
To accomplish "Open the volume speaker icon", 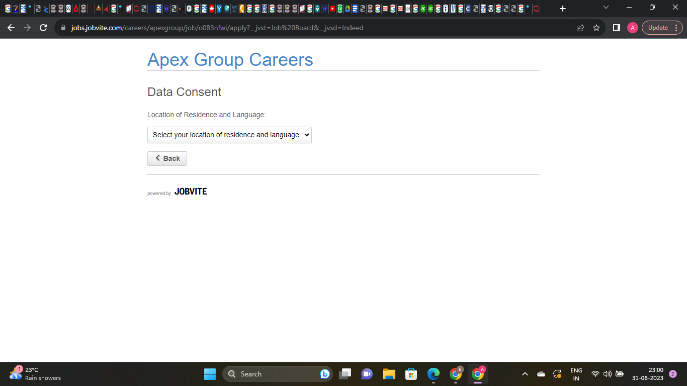I will pyautogui.click(x=607, y=374).
